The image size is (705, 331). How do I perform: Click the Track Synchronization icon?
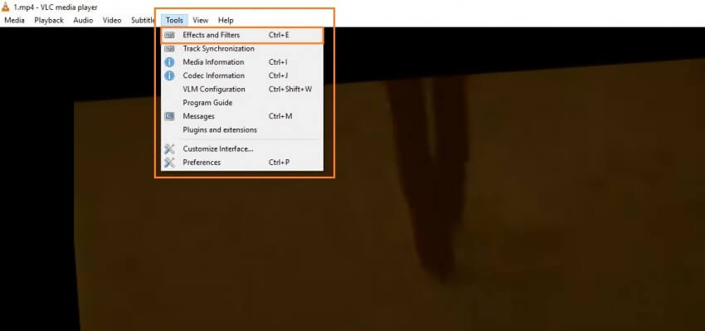[x=169, y=49]
